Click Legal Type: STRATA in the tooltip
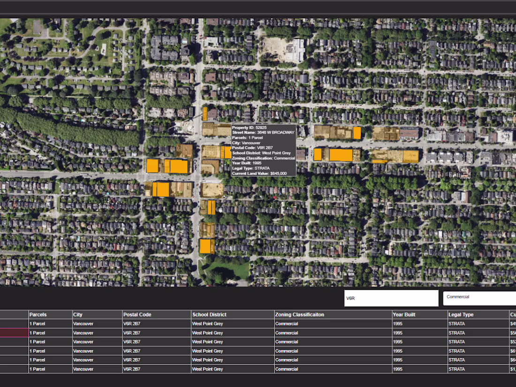This screenshot has height=387, width=516. point(251,168)
